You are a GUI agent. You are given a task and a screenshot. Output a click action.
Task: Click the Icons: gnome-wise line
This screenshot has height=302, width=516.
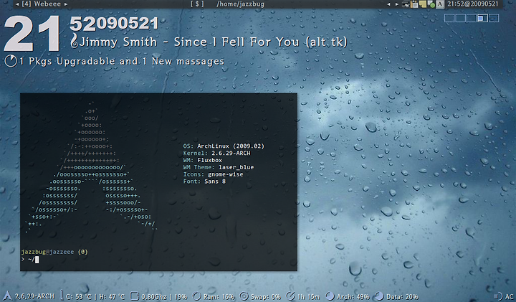coord(213,174)
